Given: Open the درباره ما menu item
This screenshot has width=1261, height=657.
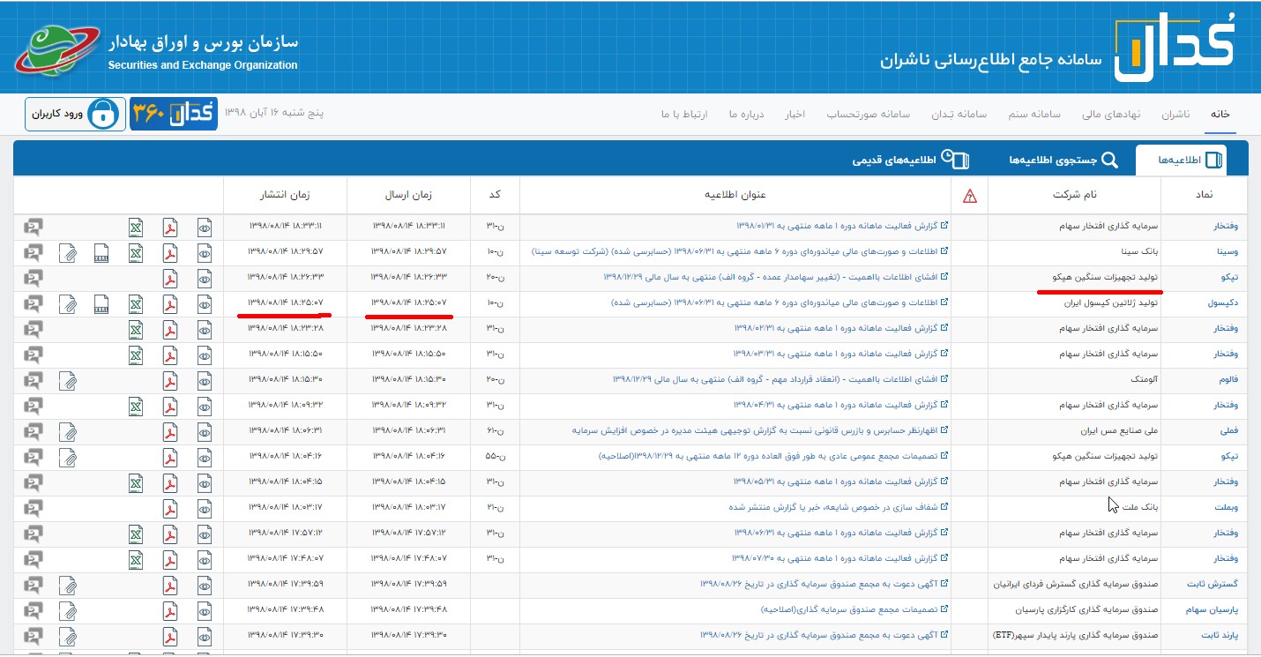Looking at the screenshot, I should (x=746, y=115).
